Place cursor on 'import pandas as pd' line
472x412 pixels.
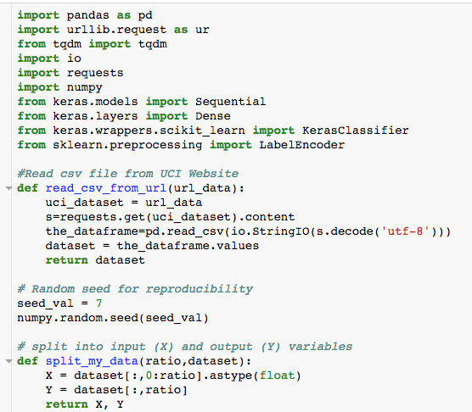pos(85,15)
